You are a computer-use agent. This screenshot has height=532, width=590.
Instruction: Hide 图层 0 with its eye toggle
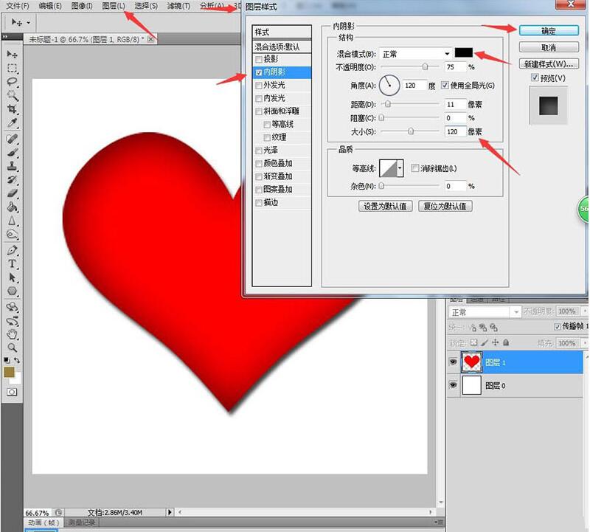click(x=454, y=385)
